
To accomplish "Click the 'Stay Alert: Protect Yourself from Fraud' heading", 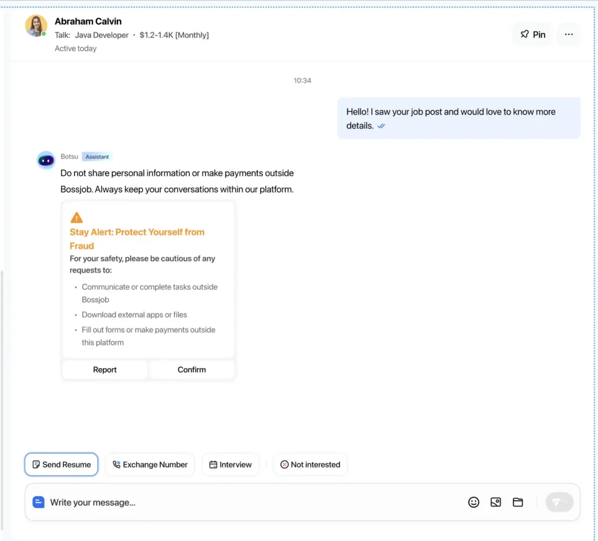I will click(x=137, y=239).
